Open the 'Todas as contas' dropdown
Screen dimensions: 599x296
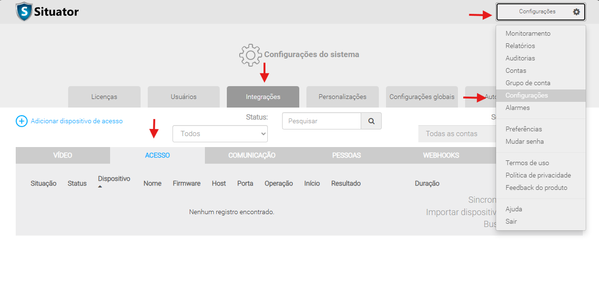[x=457, y=134]
